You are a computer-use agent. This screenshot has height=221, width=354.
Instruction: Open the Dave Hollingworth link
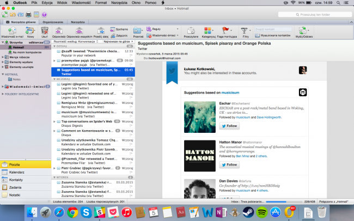coord(269,118)
